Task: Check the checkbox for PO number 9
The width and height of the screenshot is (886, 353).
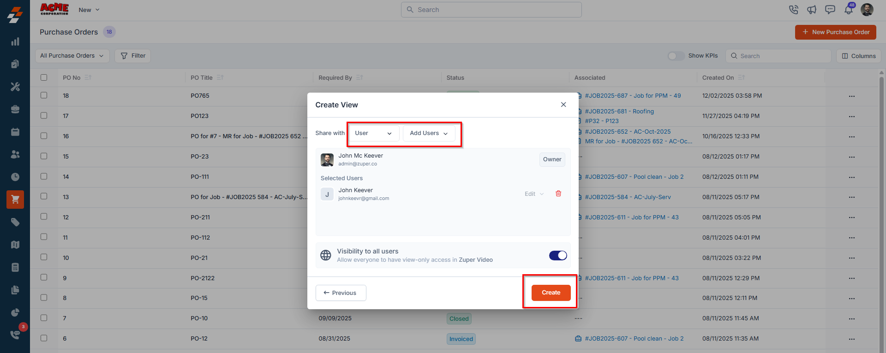Action: coord(44,277)
